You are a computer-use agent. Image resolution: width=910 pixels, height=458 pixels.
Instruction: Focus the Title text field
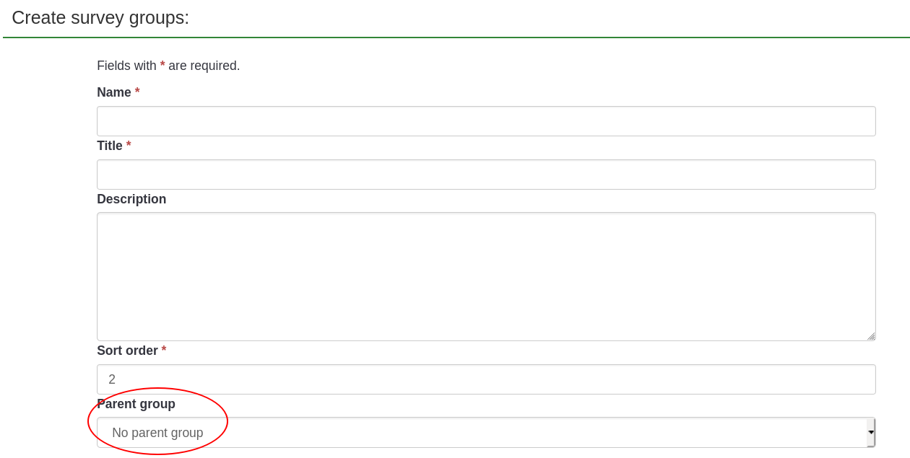tap(485, 175)
